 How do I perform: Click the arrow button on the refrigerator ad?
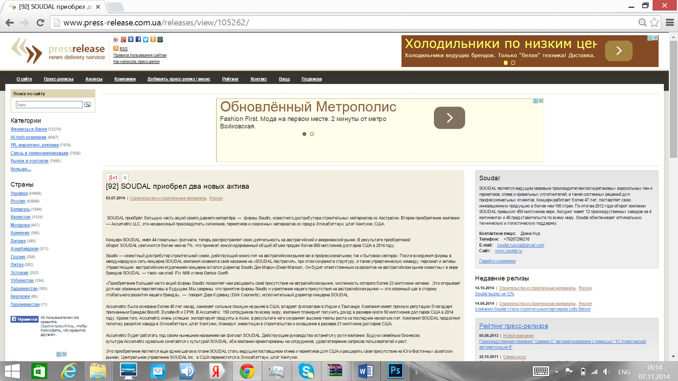[x=619, y=51]
